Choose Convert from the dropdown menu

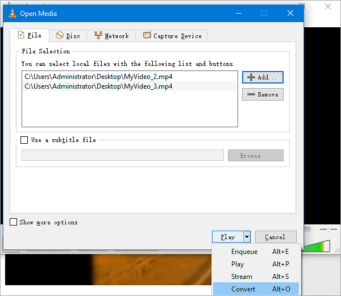coord(243,289)
